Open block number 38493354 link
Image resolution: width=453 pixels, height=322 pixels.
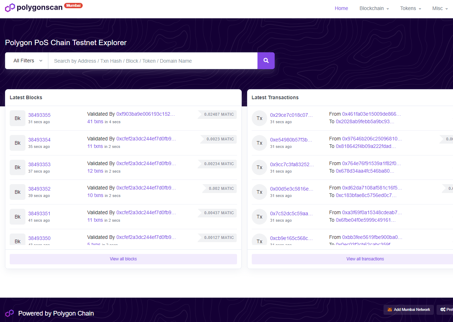39,140
